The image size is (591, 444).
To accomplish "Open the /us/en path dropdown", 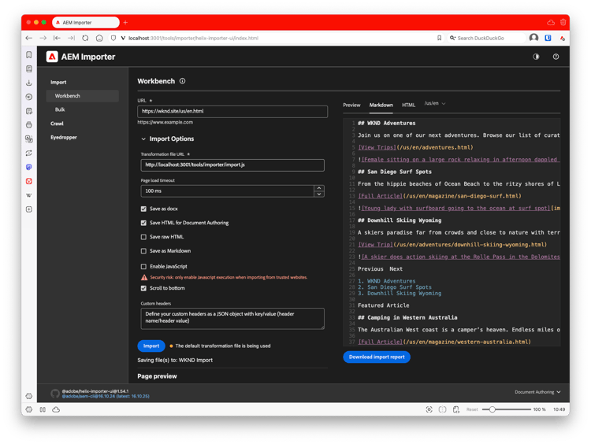I will point(435,103).
